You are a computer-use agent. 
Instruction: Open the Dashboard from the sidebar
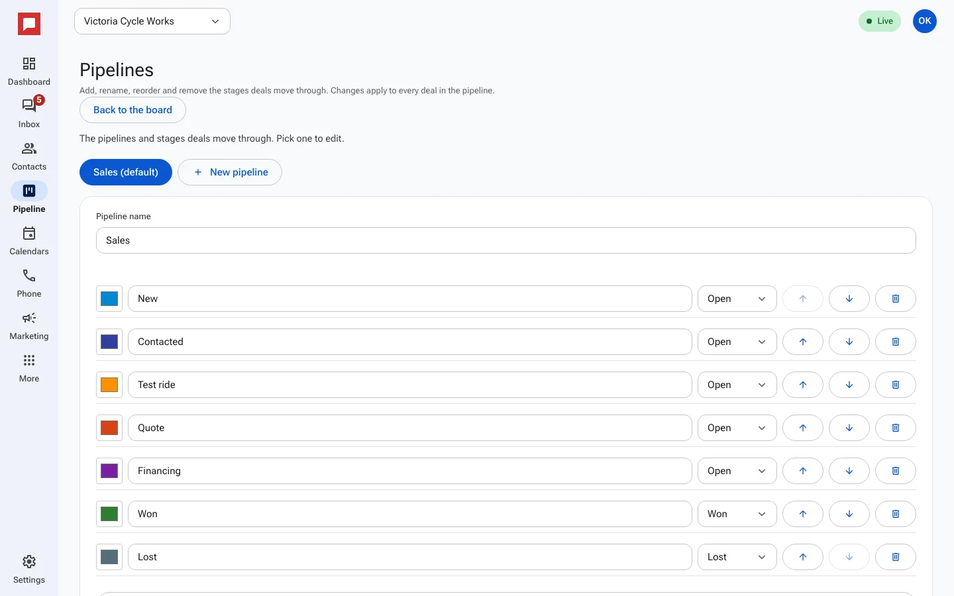coord(29,72)
